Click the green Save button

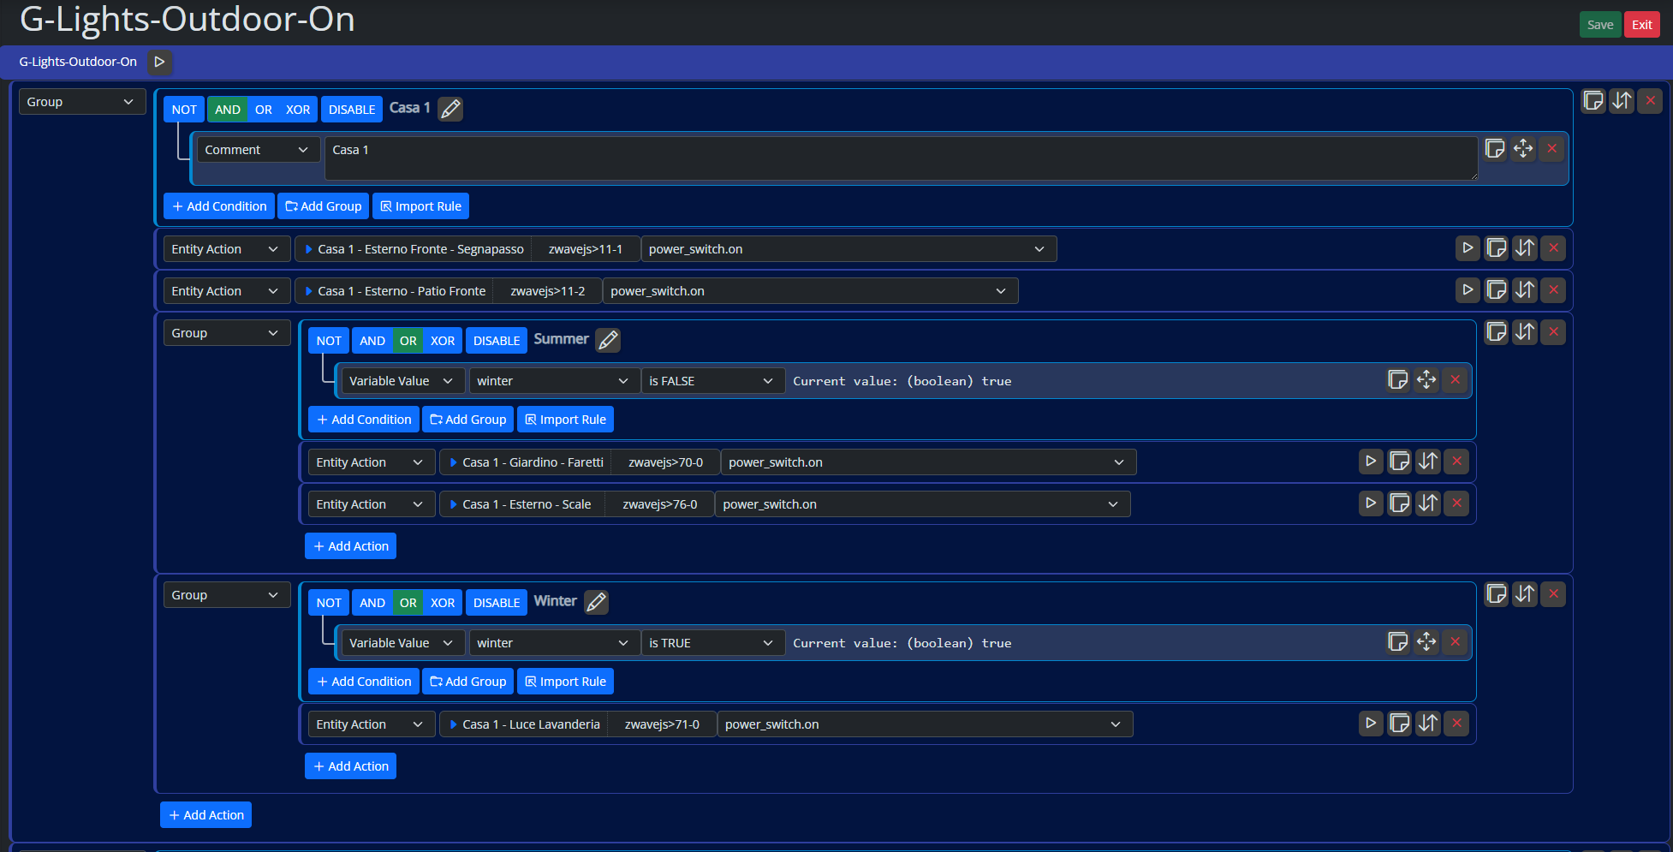[x=1599, y=25]
